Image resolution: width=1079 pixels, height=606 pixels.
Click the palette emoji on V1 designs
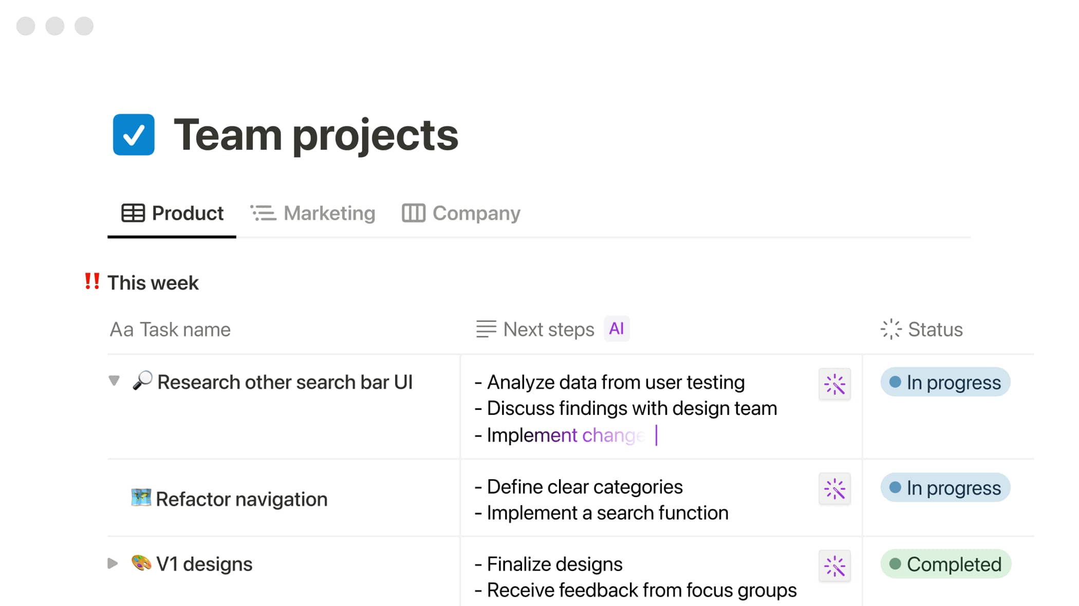tap(141, 563)
